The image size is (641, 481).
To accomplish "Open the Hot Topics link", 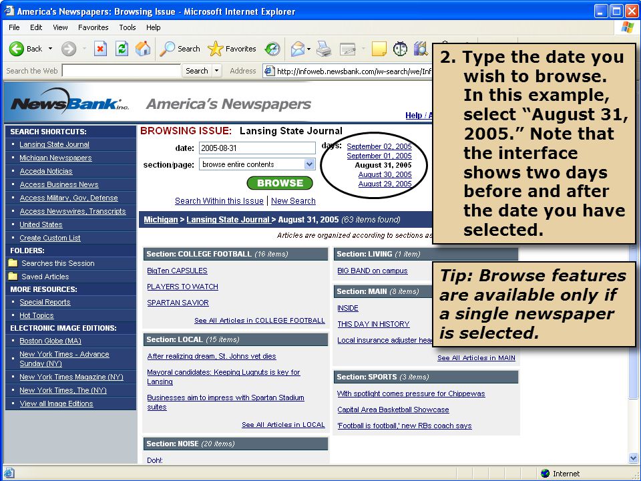I will [36, 315].
